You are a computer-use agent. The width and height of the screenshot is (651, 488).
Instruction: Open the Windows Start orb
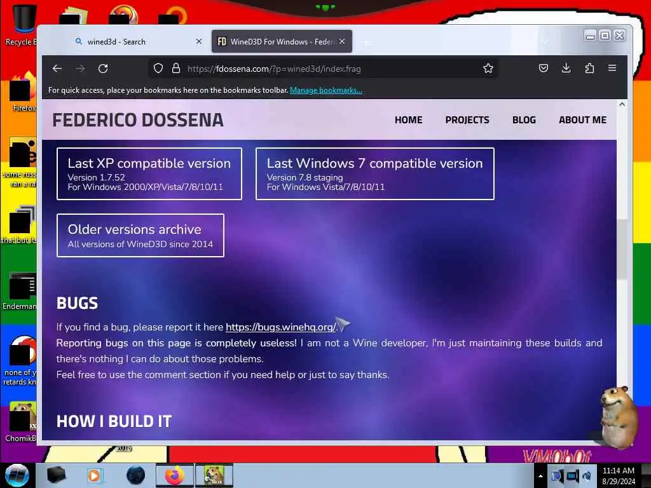[17, 475]
